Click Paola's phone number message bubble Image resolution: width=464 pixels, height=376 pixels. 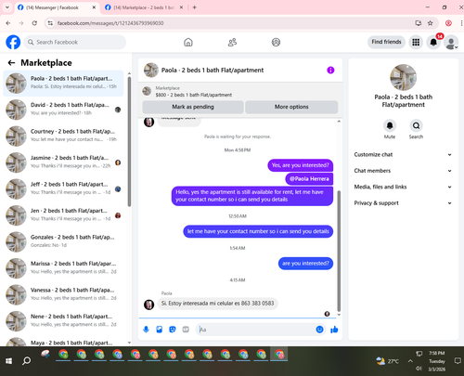click(218, 304)
